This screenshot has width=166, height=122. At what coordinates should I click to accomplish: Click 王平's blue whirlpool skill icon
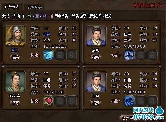tap(129, 101)
